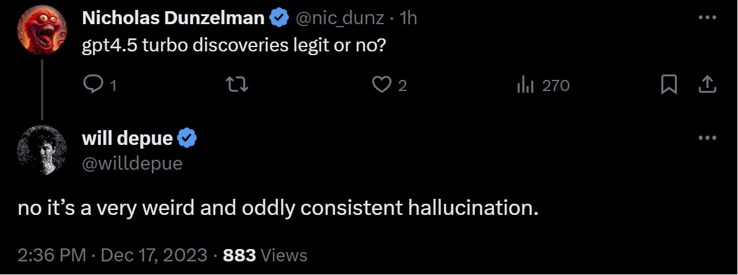Click will depue's verified badge
The image size is (738, 275).
click(187, 138)
